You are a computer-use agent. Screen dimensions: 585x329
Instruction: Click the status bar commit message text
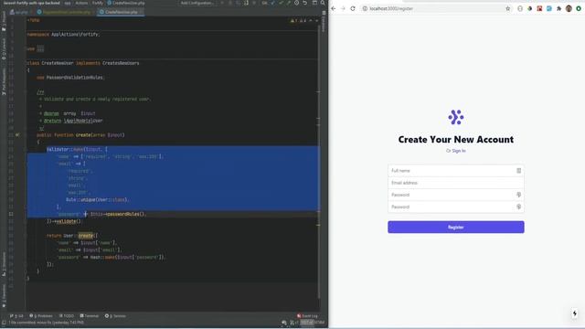click(x=47, y=323)
